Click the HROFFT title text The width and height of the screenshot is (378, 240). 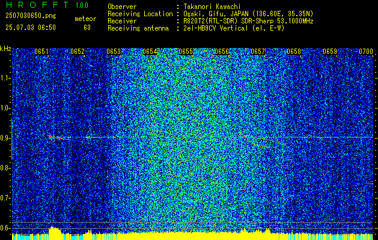[37, 5]
